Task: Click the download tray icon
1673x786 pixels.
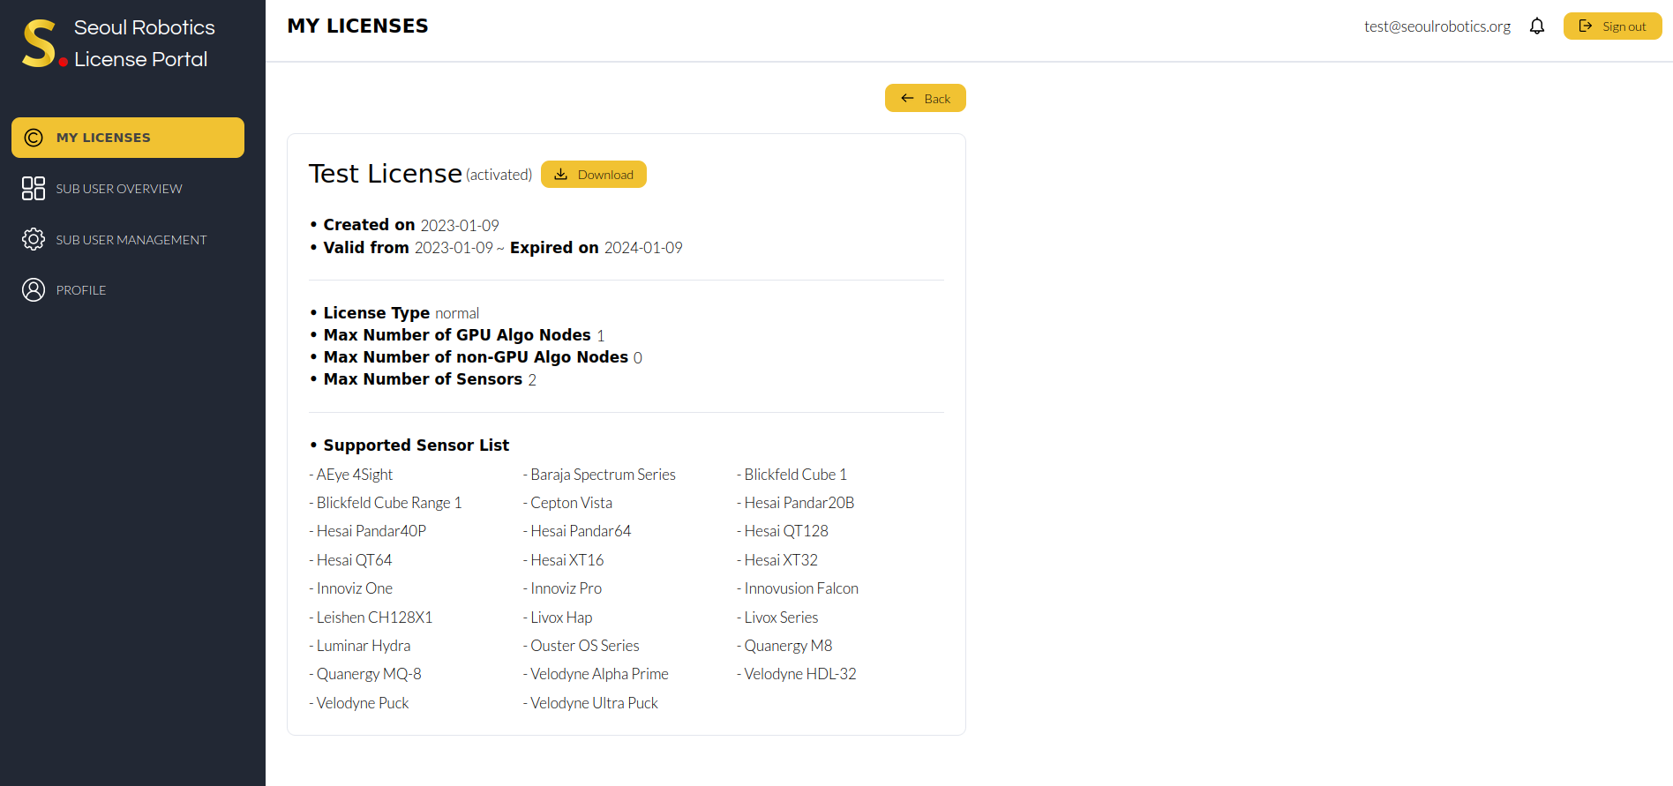Action: pyautogui.click(x=560, y=175)
